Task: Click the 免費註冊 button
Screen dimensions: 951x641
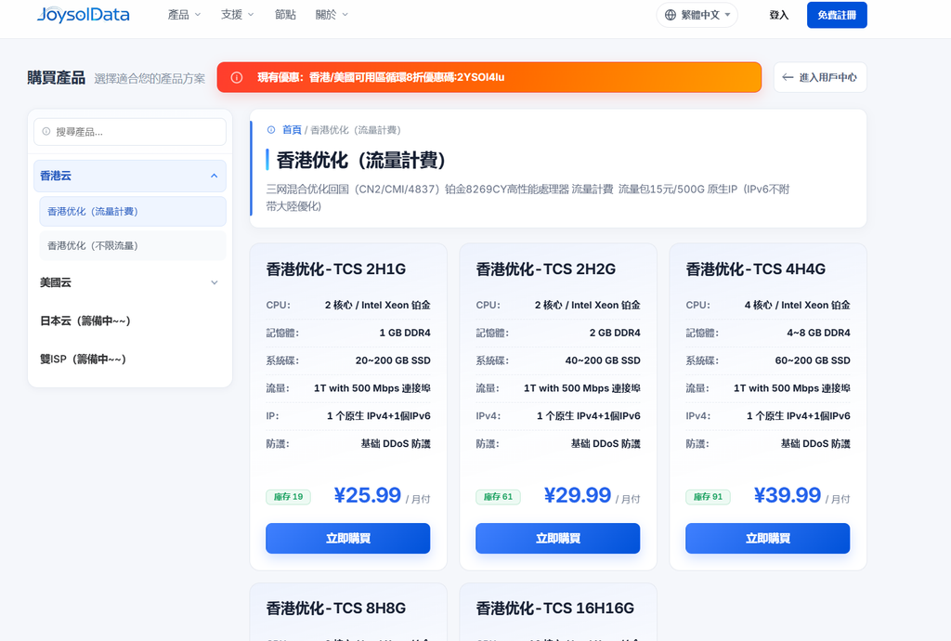Action: coord(837,15)
